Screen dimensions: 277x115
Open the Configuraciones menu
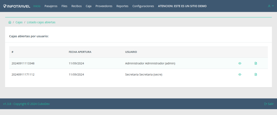143,6
